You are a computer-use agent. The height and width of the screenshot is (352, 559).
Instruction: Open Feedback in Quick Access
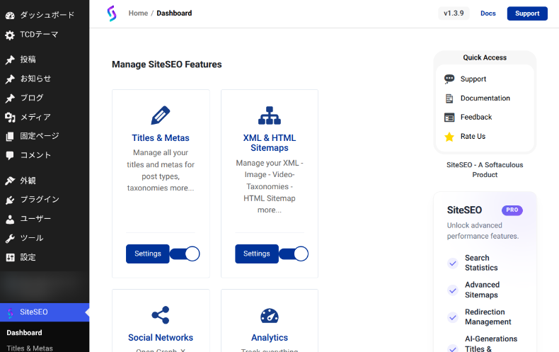coord(476,117)
